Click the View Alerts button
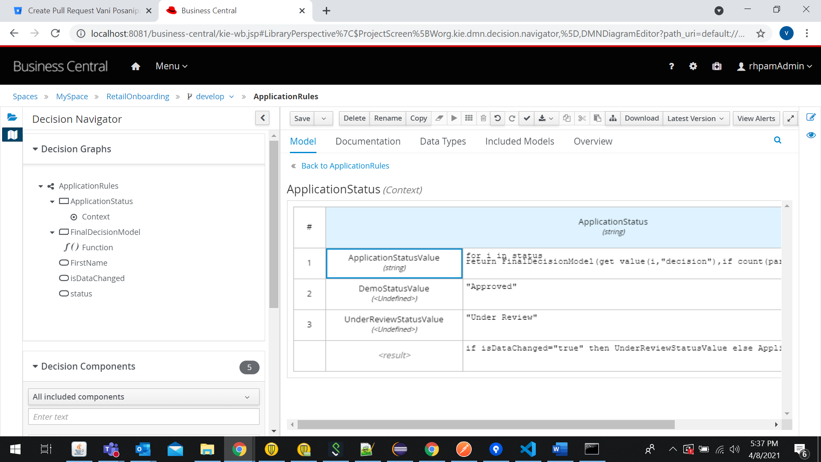This screenshot has width=821, height=462. 756,118
